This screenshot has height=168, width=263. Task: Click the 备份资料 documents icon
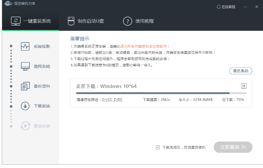(x=25, y=86)
